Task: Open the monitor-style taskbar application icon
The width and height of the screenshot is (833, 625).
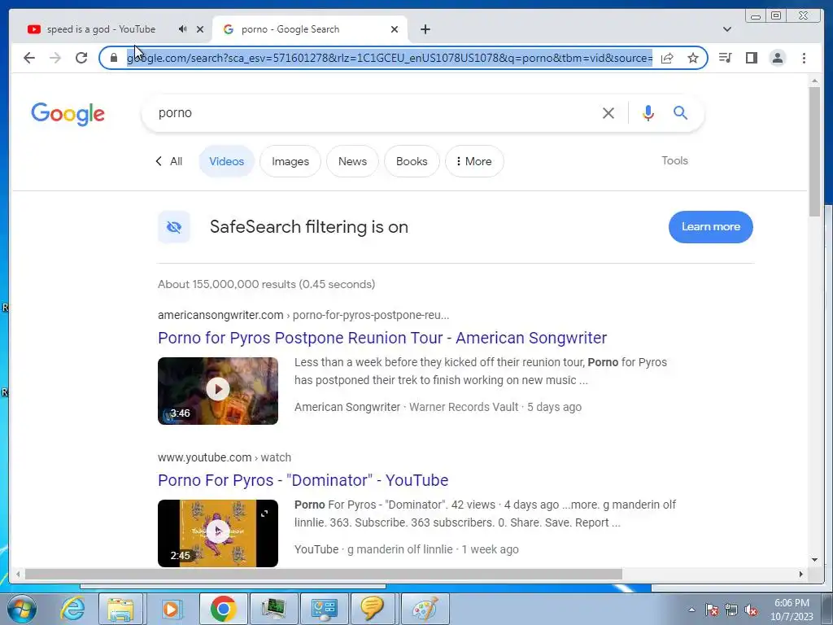Action: (x=274, y=609)
